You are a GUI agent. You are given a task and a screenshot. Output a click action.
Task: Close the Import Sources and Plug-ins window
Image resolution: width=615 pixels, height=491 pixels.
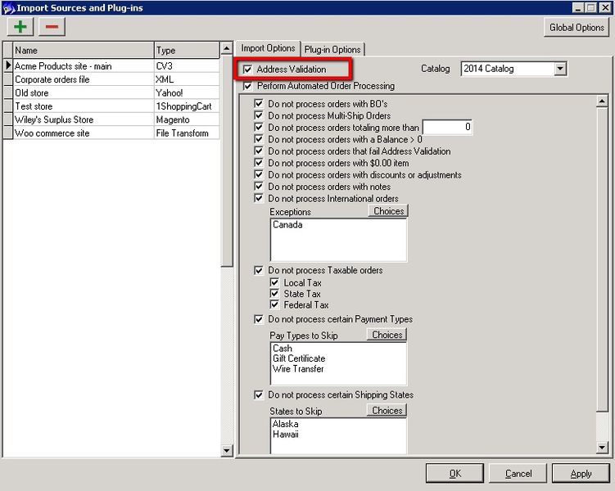point(605,7)
